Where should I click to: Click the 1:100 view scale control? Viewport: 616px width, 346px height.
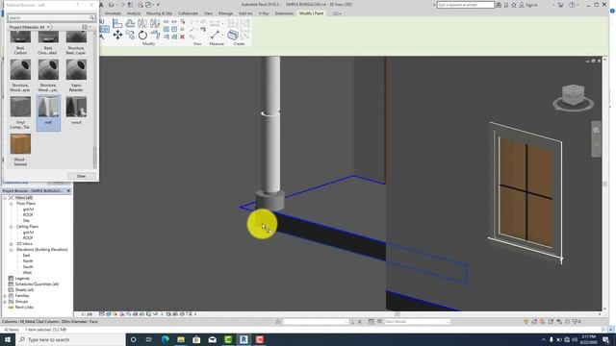(x=87, y=314)
